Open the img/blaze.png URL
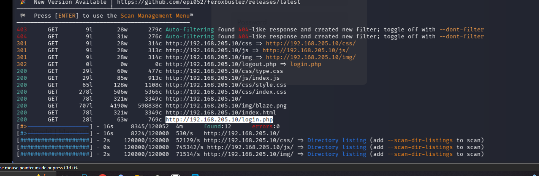 [226, 106]
